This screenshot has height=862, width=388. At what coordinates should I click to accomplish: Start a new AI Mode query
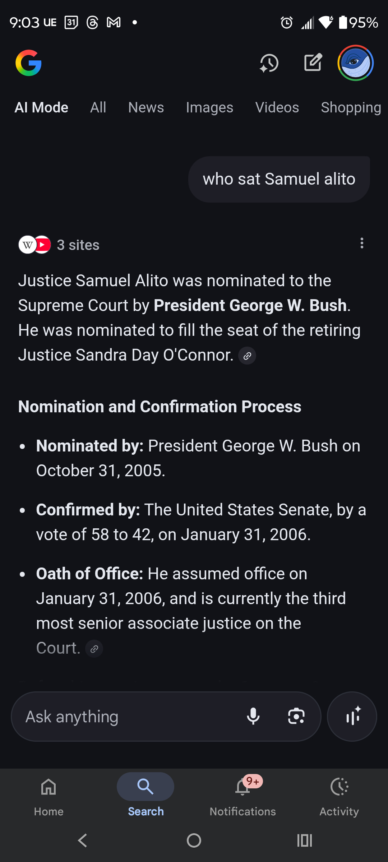click(x=313, y=63)
